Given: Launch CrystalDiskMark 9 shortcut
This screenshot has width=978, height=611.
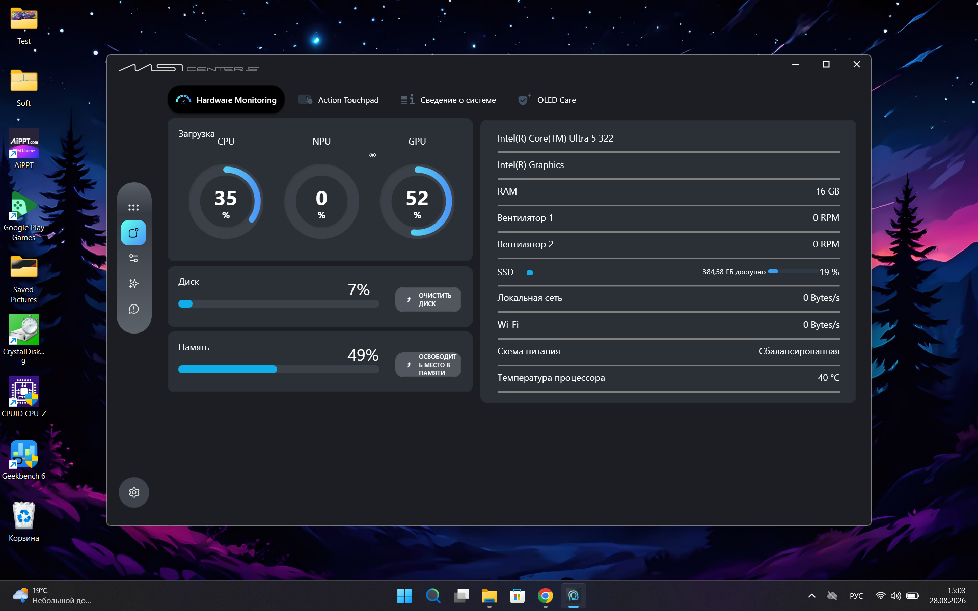Looking at the screenshot, I should point(24,340).
